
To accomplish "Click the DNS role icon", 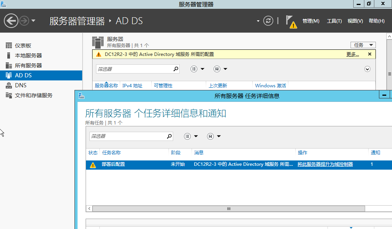I will pos(9,85).
